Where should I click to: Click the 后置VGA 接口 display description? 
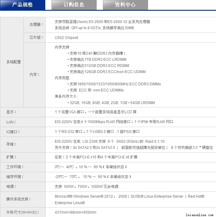[x=95, y=112]
